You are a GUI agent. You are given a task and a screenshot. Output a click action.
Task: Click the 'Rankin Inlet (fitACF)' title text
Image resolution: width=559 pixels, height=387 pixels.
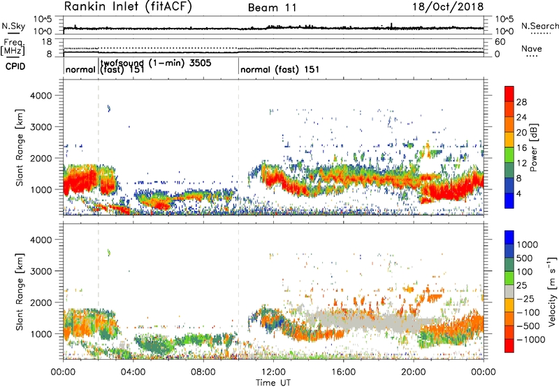(x=128, y=7)
